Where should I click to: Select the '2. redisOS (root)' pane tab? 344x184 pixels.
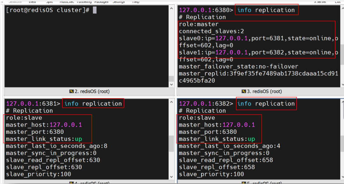coord(89,91)
